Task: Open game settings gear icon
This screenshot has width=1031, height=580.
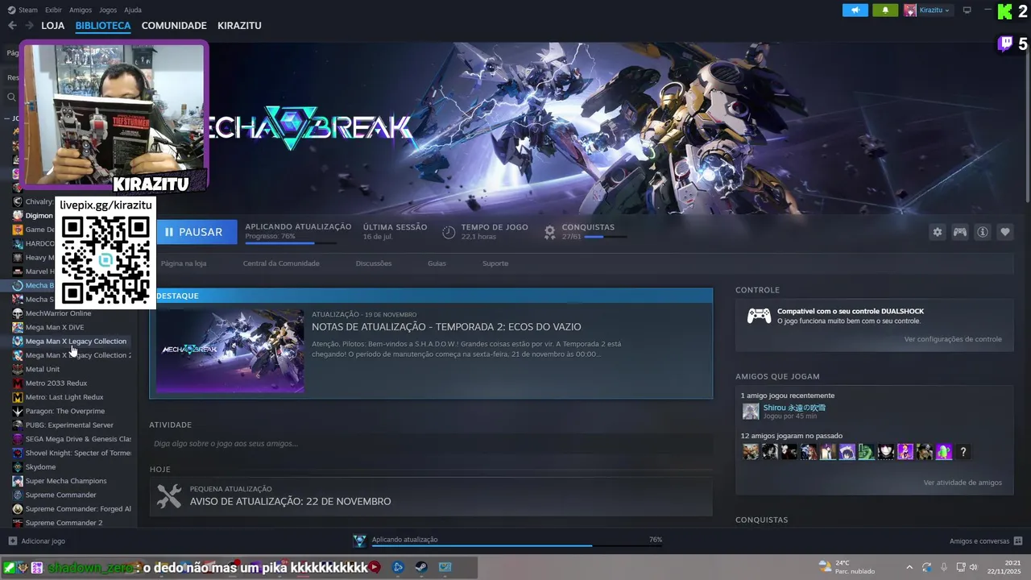Action: tap(938, 232)
